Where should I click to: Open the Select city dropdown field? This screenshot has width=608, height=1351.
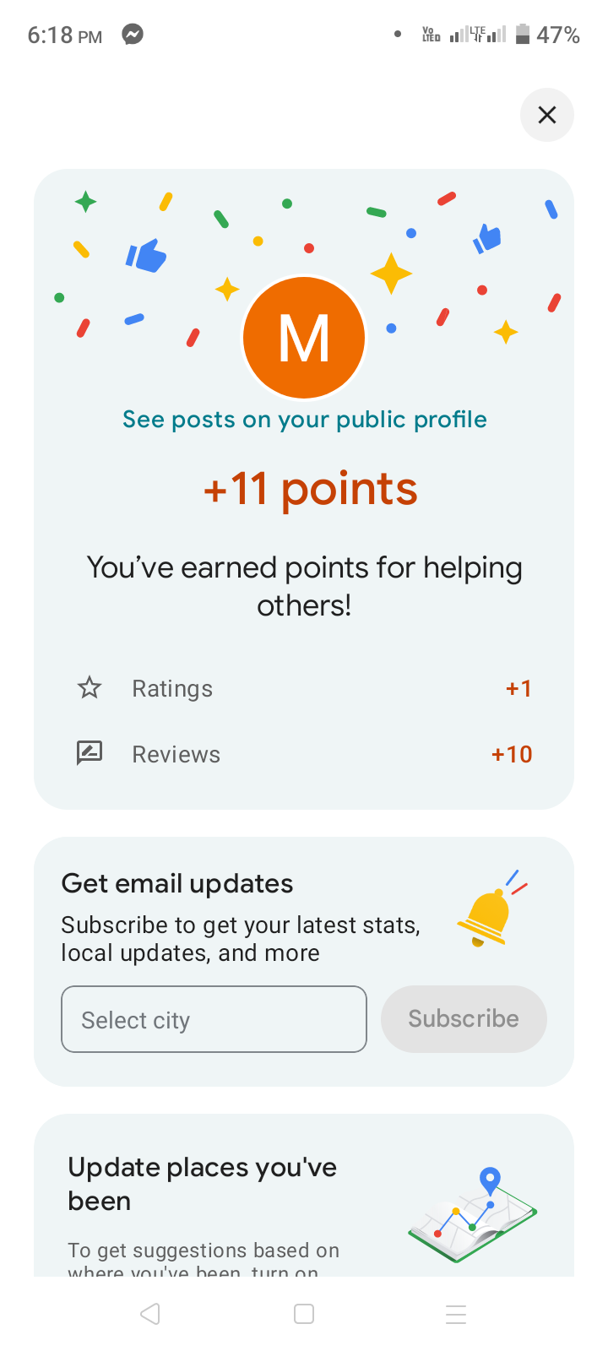pyautogui.click(x=214, y=1019)
